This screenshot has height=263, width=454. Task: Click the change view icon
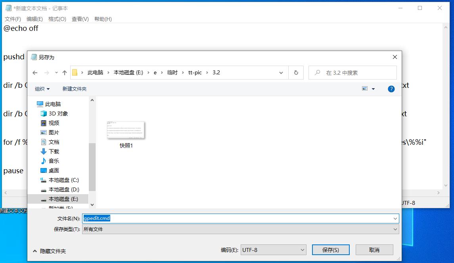pyautogui.click(x=365, y=89)
